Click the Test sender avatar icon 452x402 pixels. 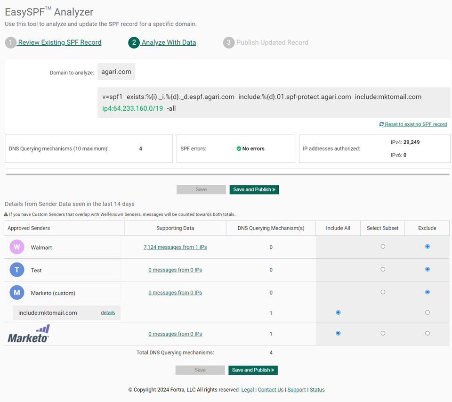point(17,270)
